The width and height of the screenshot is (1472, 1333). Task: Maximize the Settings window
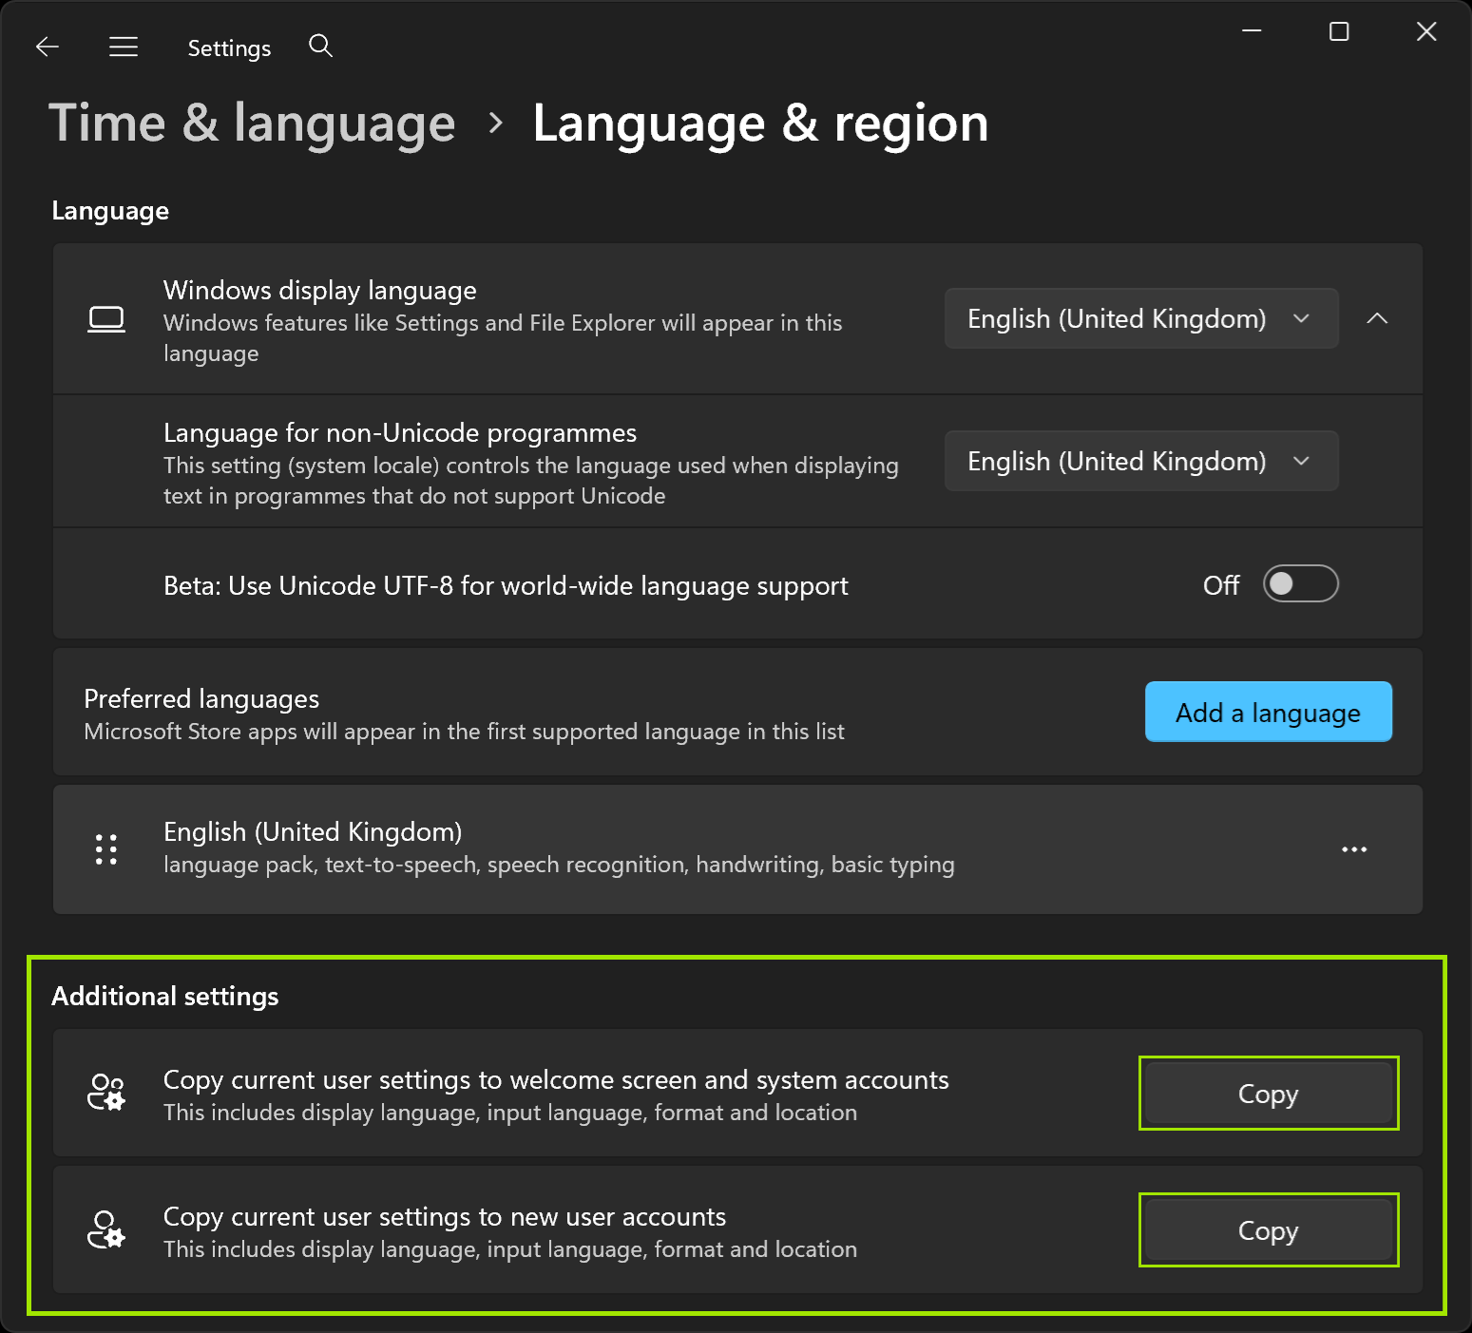[1339, 31]
